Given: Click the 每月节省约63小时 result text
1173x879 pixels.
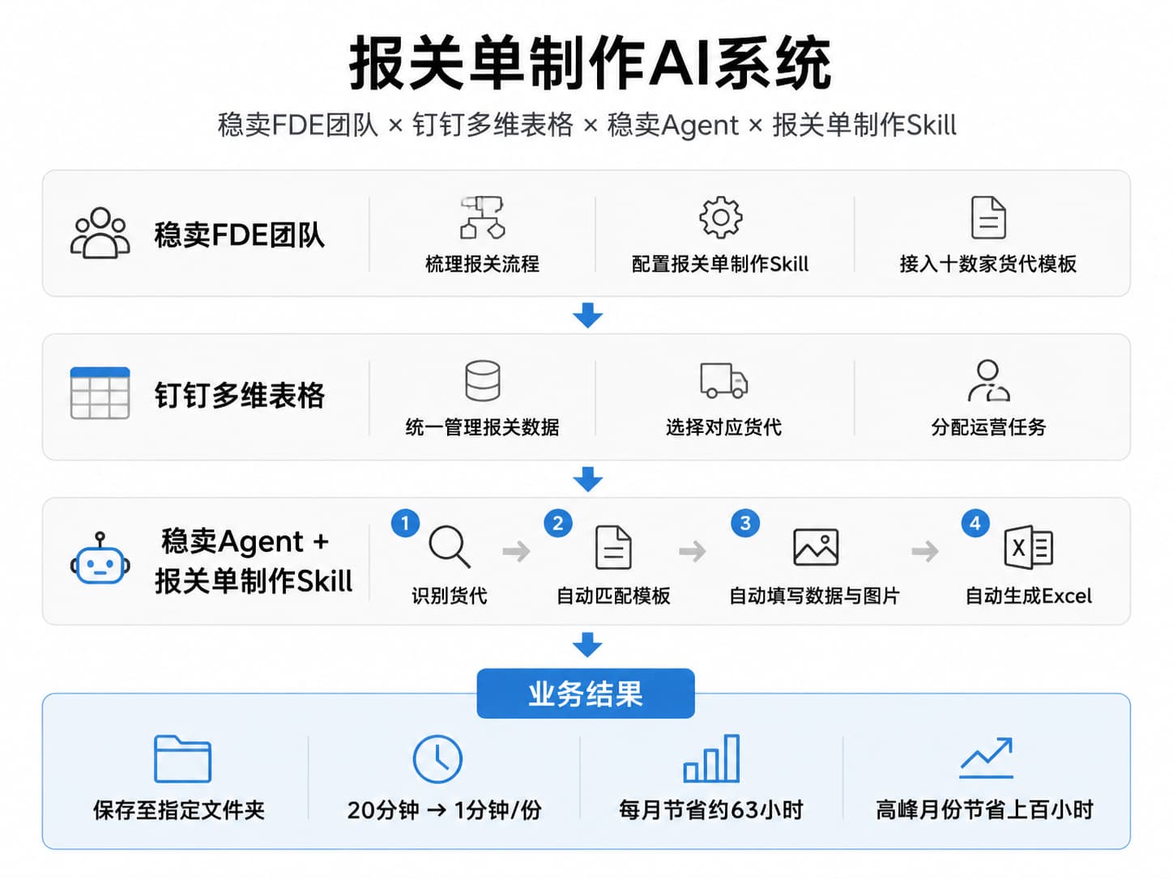Looking at the screenshot, I should tap(711, 810).
